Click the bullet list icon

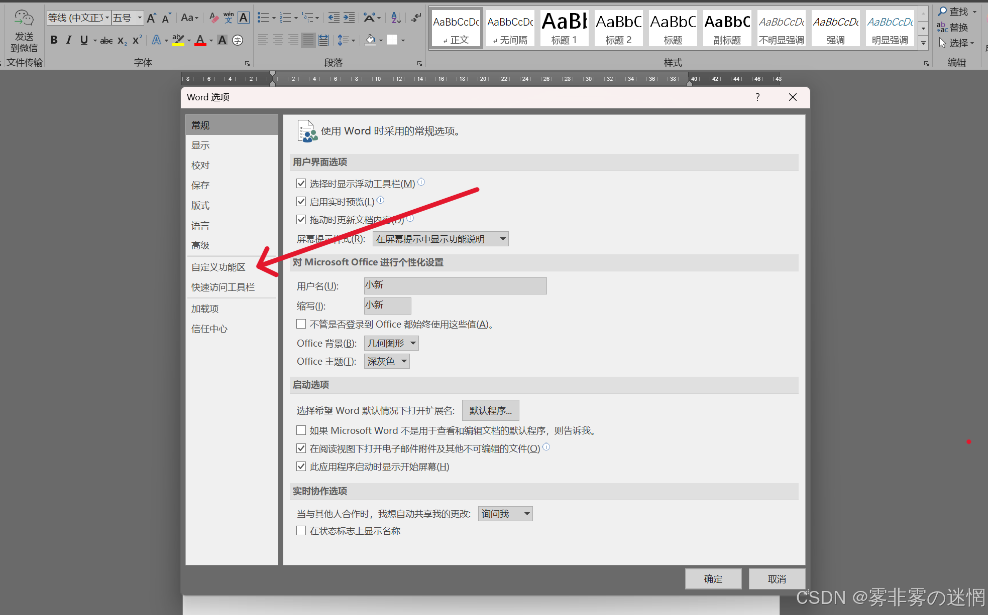263,18
